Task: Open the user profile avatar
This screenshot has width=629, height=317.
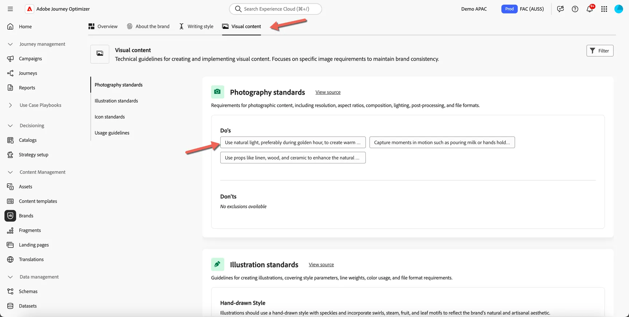Action: pos(619,9)
